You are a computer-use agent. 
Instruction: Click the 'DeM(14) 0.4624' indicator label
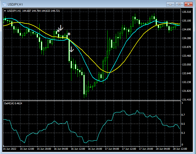point(13,103)
